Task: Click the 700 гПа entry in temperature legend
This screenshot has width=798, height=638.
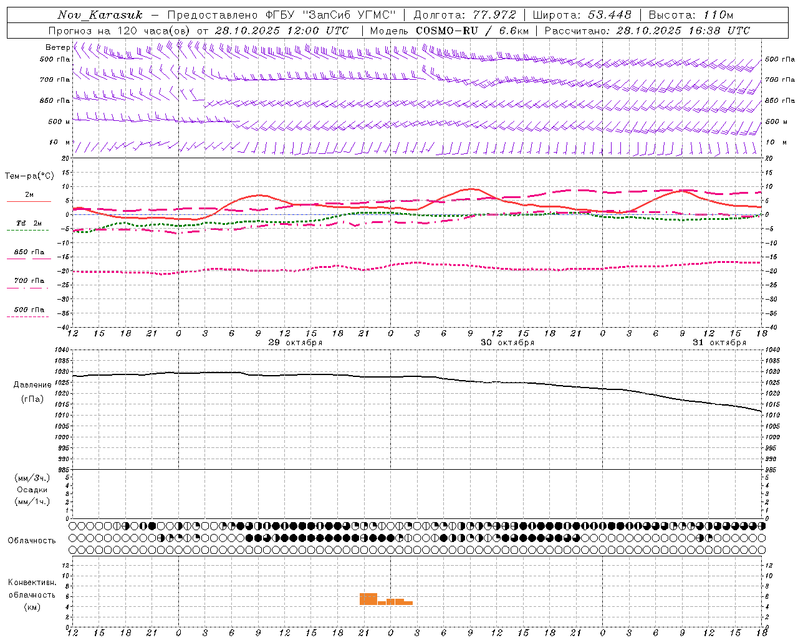Action: tap(29, 281)
